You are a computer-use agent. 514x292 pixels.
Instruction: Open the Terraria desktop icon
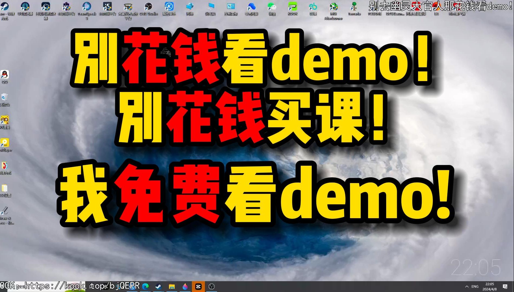(354, 8)
